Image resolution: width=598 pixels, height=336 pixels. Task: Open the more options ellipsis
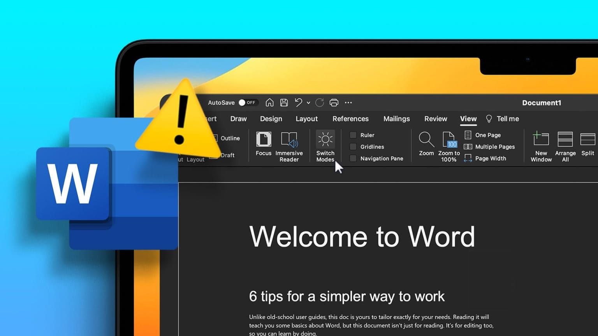point(348,103)
